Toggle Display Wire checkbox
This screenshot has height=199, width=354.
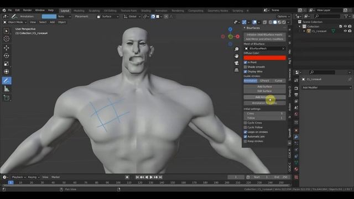pyautogui.click(x=245, y=71)
